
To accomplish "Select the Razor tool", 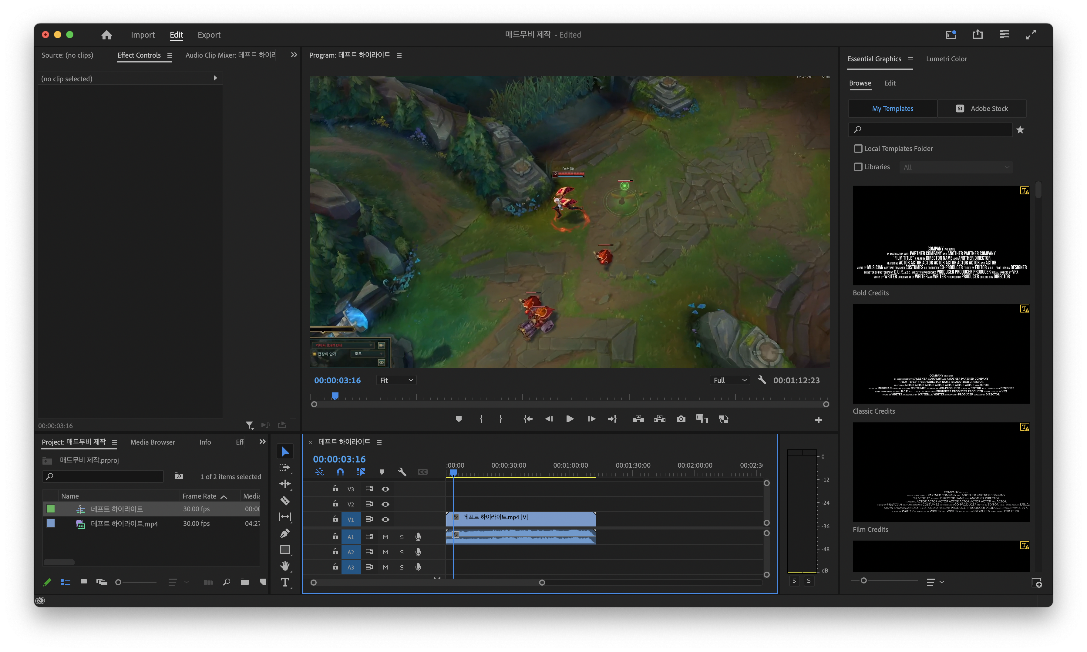I will click(285, 500).
